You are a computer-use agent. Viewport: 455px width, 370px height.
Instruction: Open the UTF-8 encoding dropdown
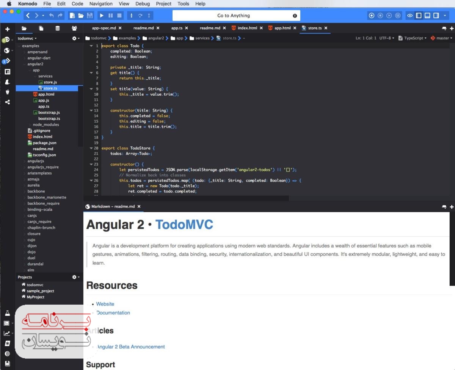(387, 38)
